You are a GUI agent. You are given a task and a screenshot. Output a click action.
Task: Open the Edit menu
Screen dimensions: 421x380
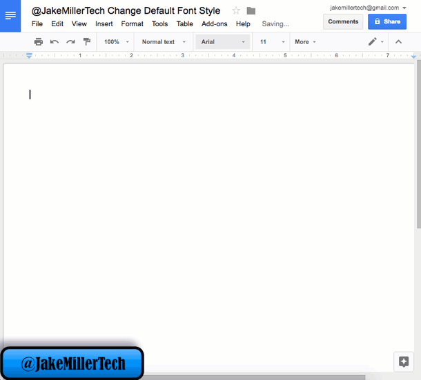(x=57, y=24)
